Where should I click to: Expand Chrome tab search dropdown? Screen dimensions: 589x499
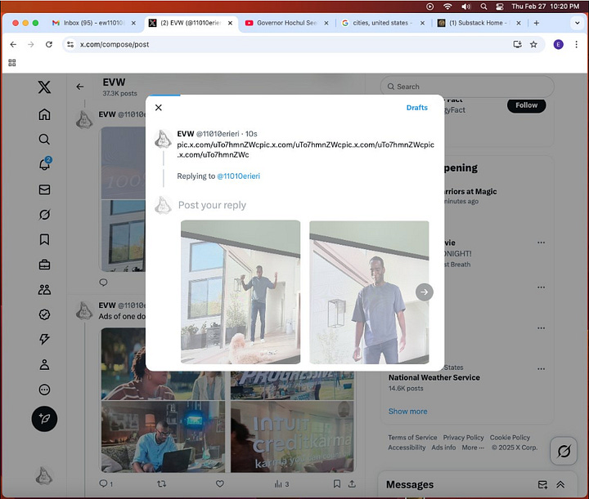(578, 23)
